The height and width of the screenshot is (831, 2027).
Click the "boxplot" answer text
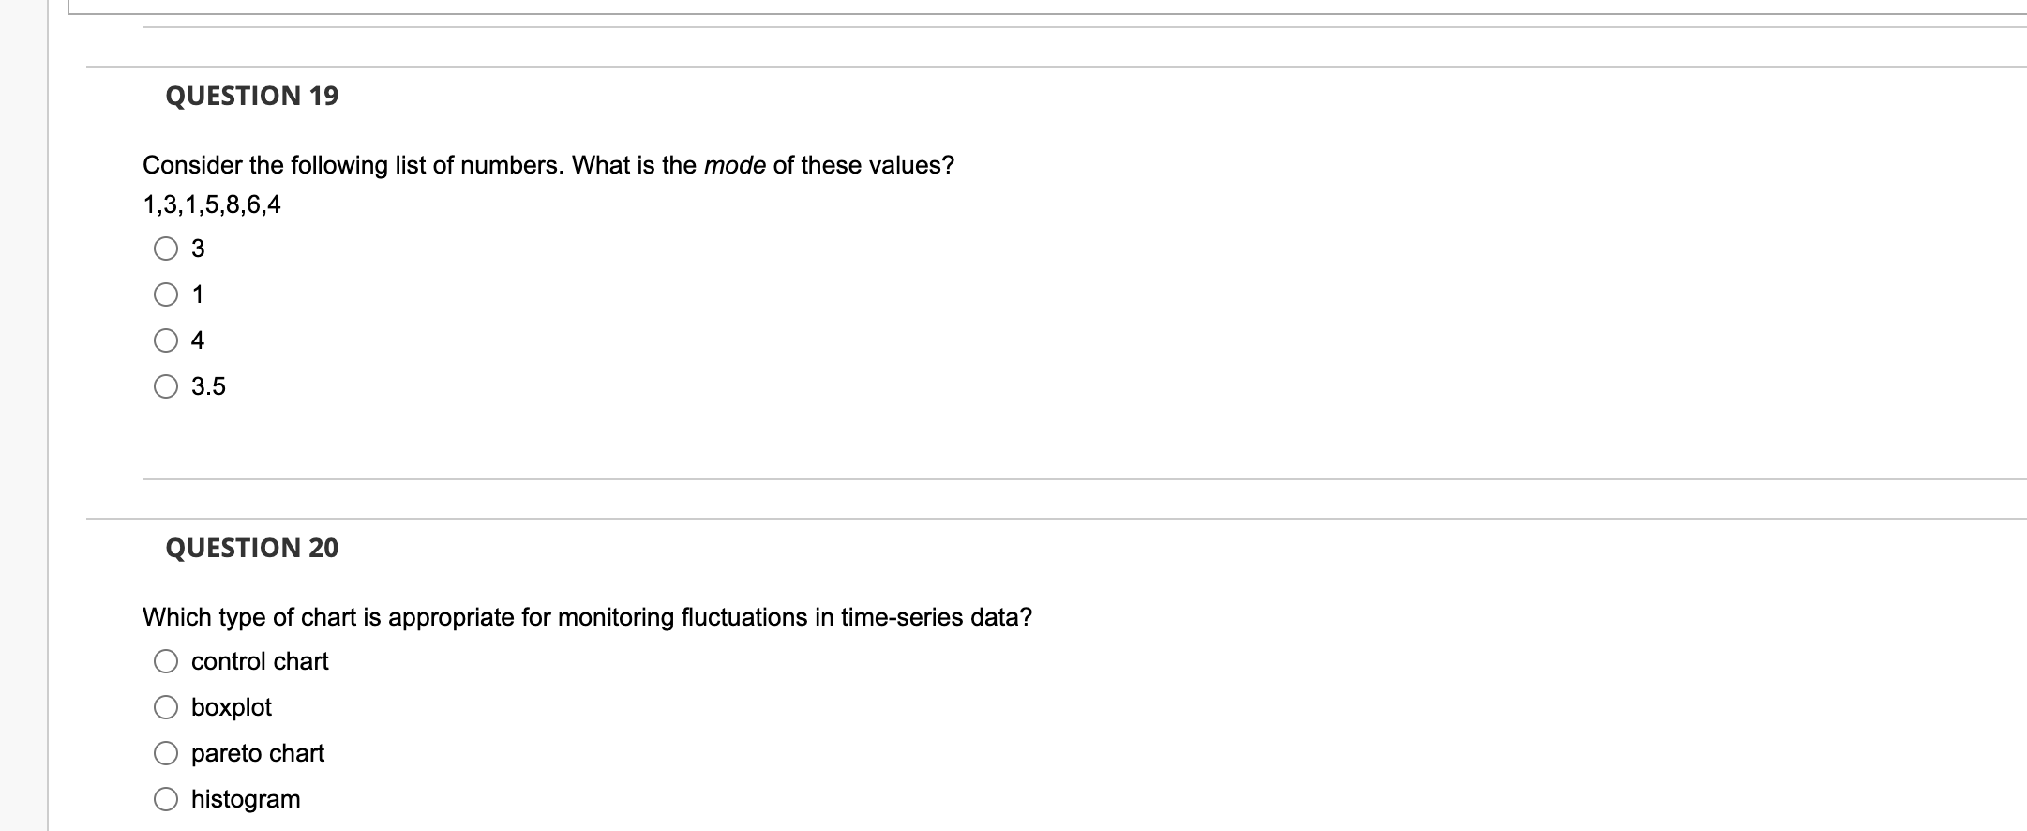click(232, 707)
